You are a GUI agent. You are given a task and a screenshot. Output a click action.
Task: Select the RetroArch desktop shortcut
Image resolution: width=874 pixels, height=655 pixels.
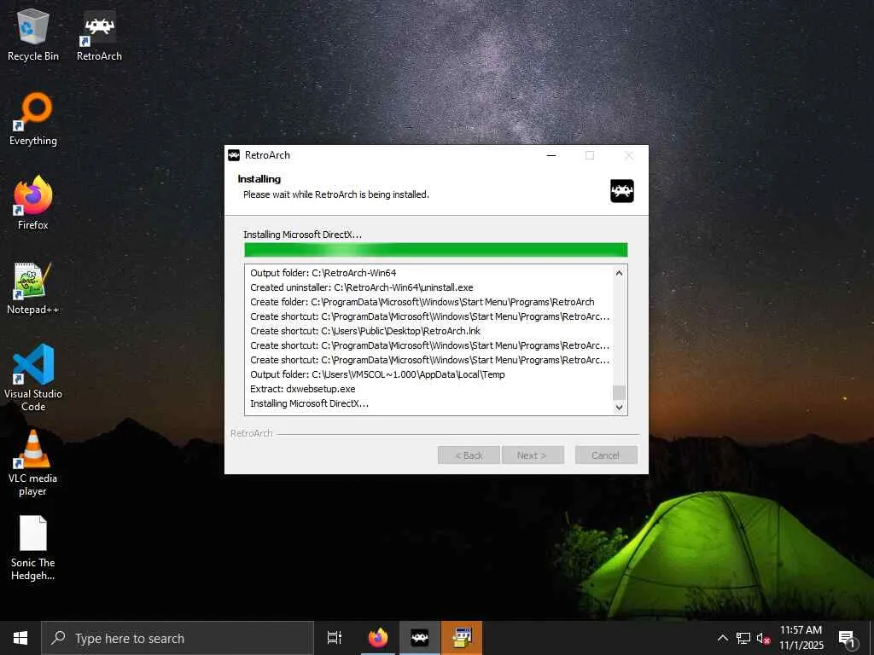tap(99, 34)
